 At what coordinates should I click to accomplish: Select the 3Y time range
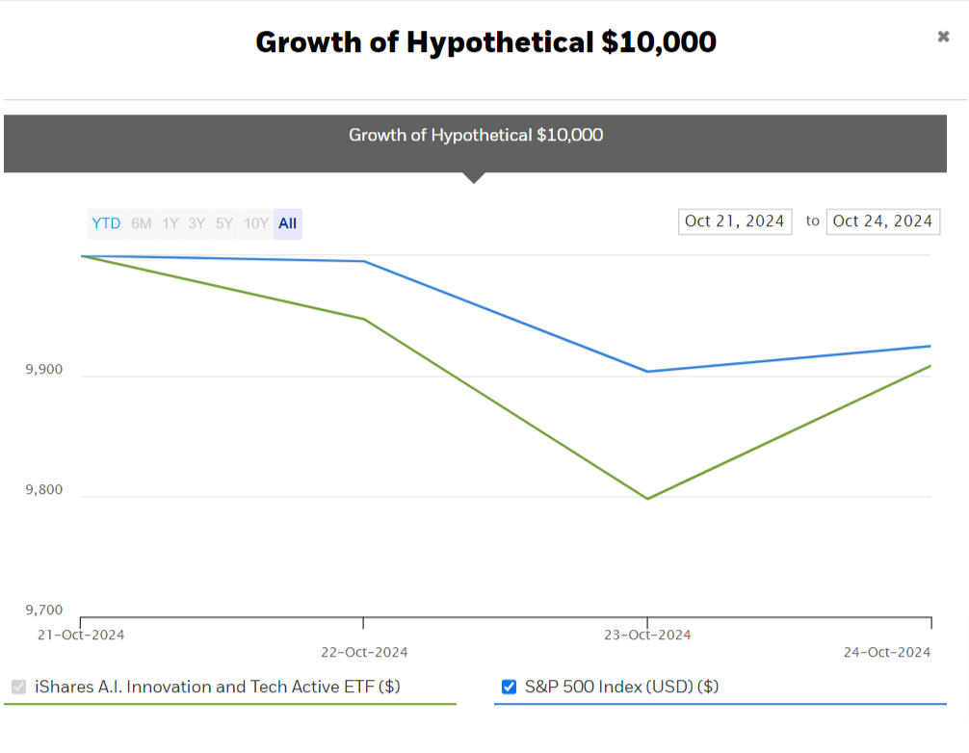[196, 223]
